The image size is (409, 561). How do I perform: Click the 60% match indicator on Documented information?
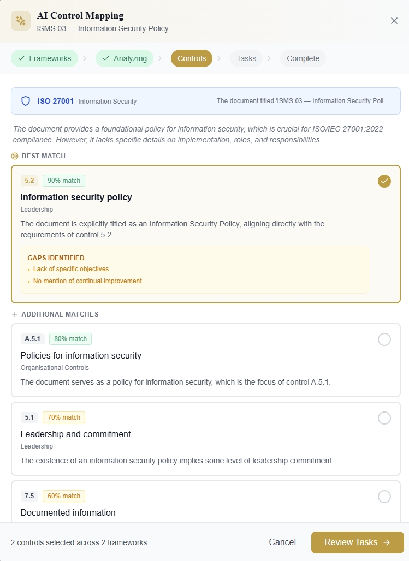point(63,496)
